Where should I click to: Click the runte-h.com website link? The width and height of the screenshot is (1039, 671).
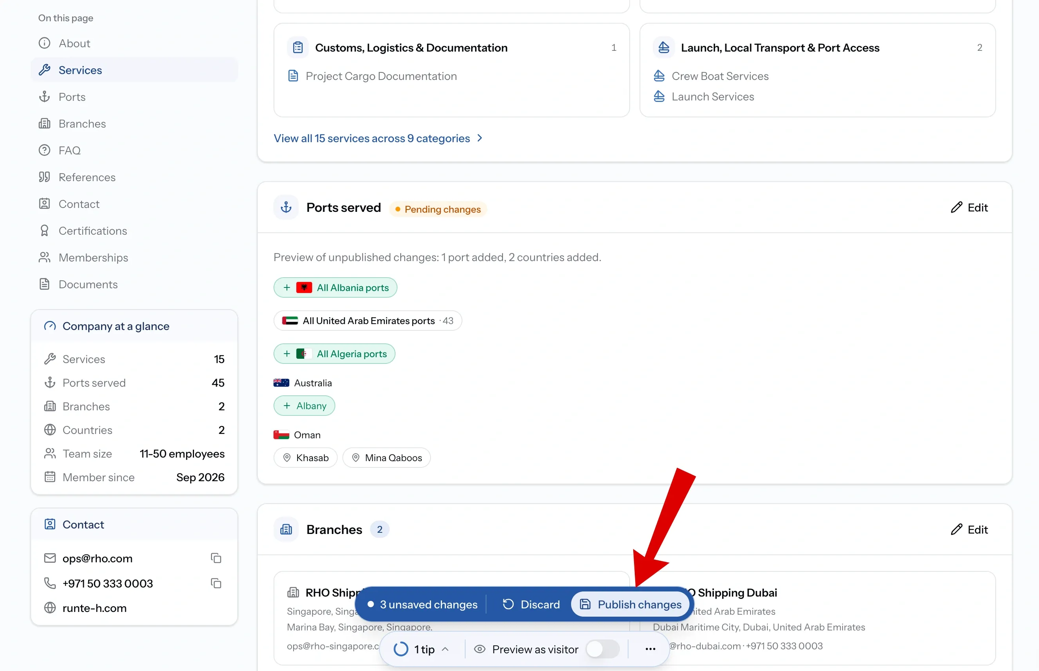94,608
